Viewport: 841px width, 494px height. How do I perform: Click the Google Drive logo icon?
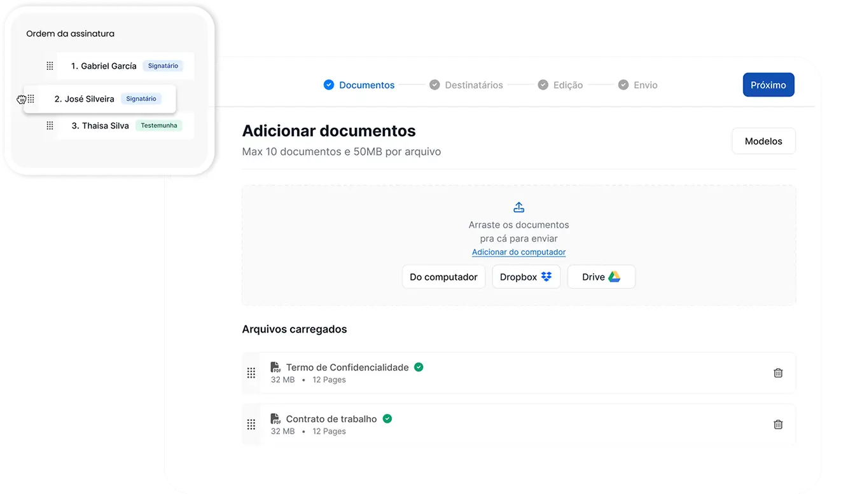[614, 277]
